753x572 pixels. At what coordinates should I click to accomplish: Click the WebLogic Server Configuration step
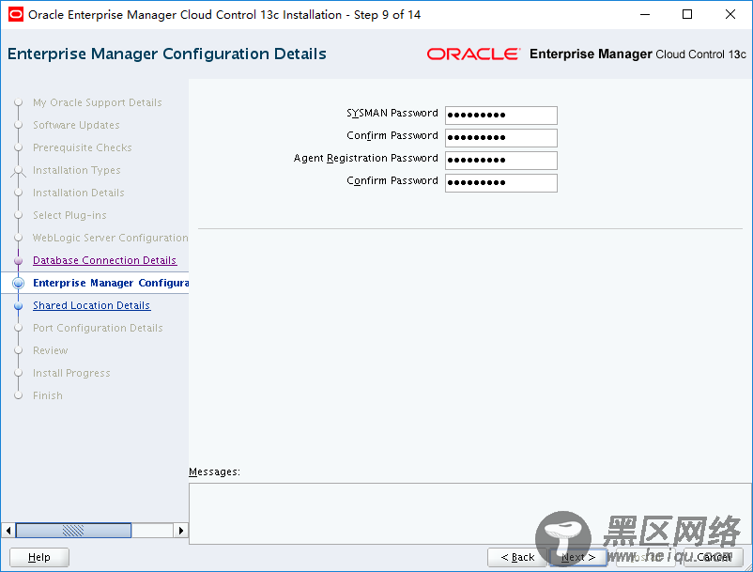111,238
